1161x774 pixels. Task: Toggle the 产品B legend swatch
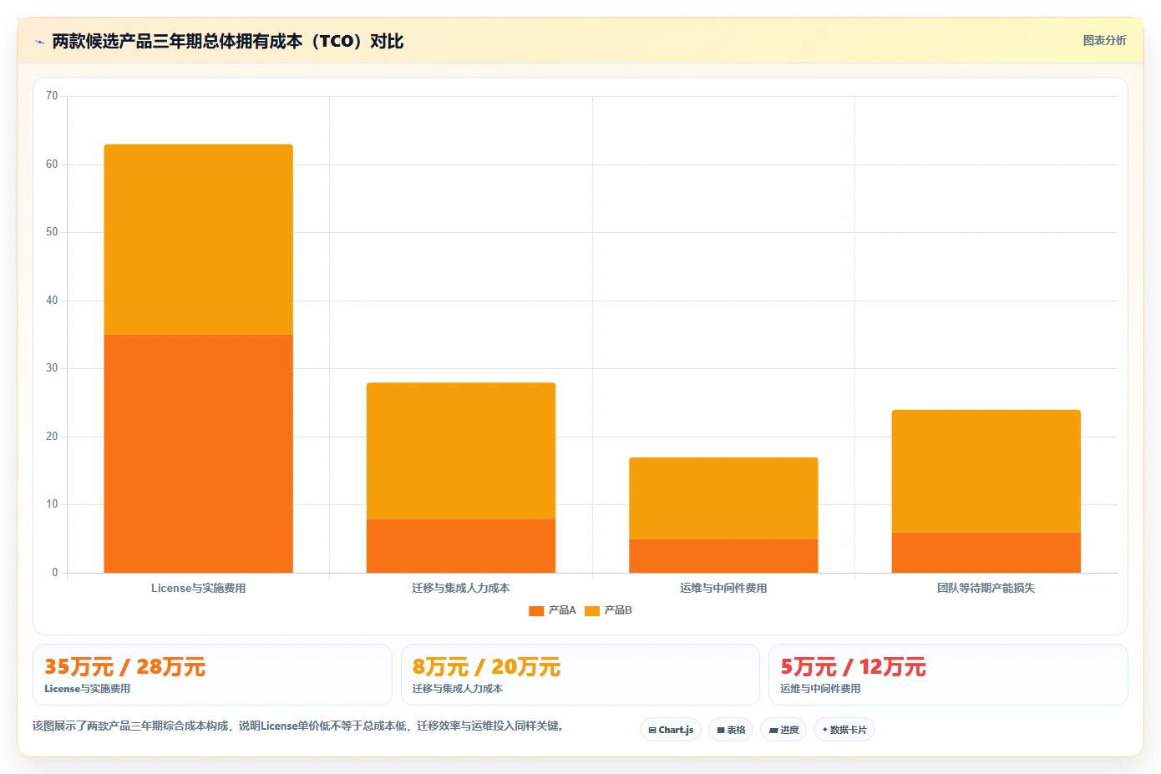tap(592, 610)
